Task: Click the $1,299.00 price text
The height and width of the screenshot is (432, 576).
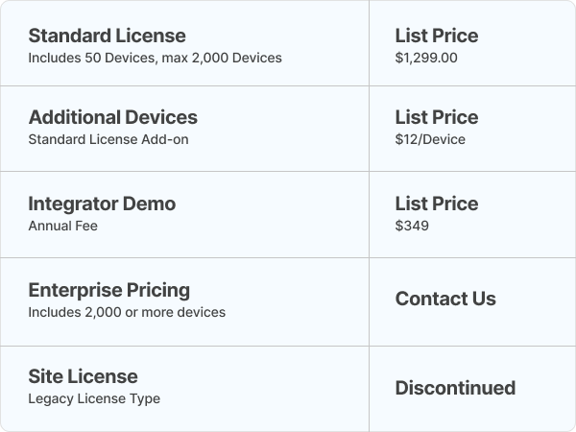Action: pyautogui.click(x=426, y=58)
